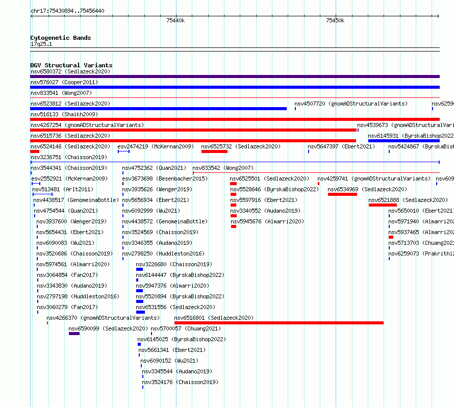Image resolution: width=454 pixels, height=407 pixels.
Task: Select nsv3064854 (Fan2017) label
Action: (x=67, y=275)
